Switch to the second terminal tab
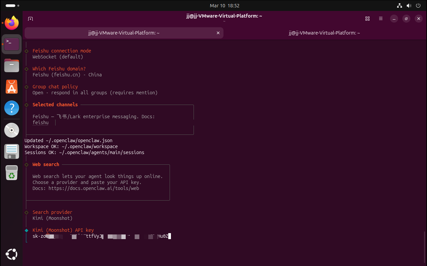Image resolution: width=427 pixels, height=266 pixels. pyautogui.click(x=325, y=33)
